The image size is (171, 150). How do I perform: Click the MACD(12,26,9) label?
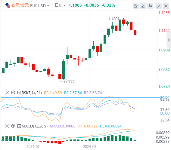35,126
